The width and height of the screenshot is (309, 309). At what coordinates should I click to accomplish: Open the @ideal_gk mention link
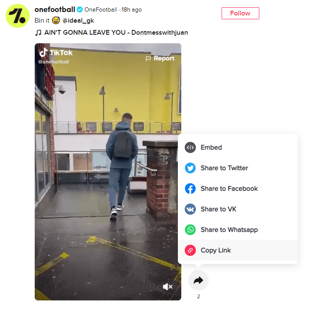pos(78,21)
